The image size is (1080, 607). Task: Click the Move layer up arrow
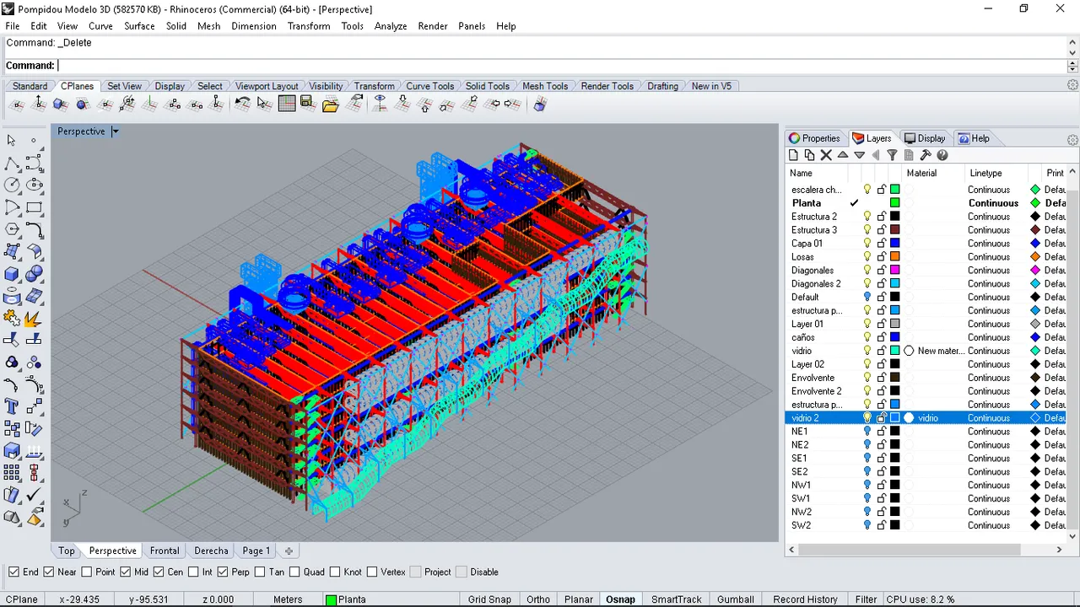[x=843, y=155]
